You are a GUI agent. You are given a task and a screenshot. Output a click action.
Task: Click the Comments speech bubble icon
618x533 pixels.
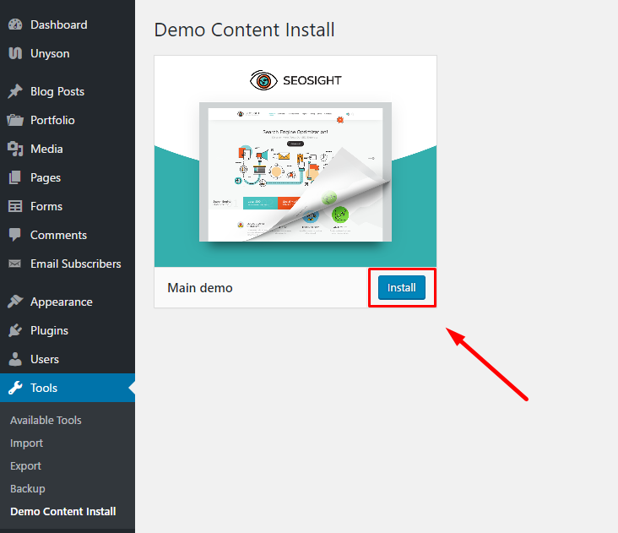15,235
